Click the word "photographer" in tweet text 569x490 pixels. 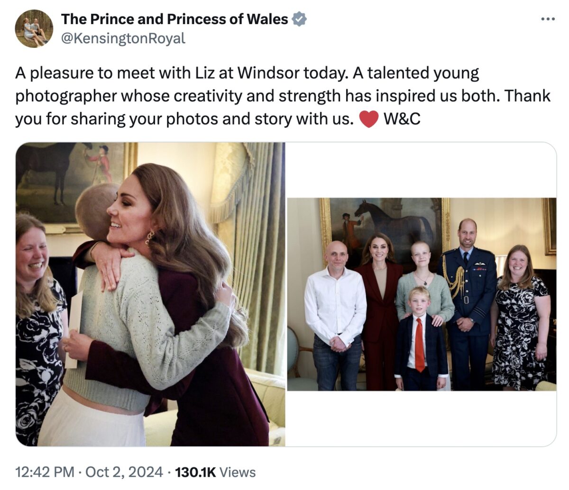pyautogui.click(x=66, y=96)
